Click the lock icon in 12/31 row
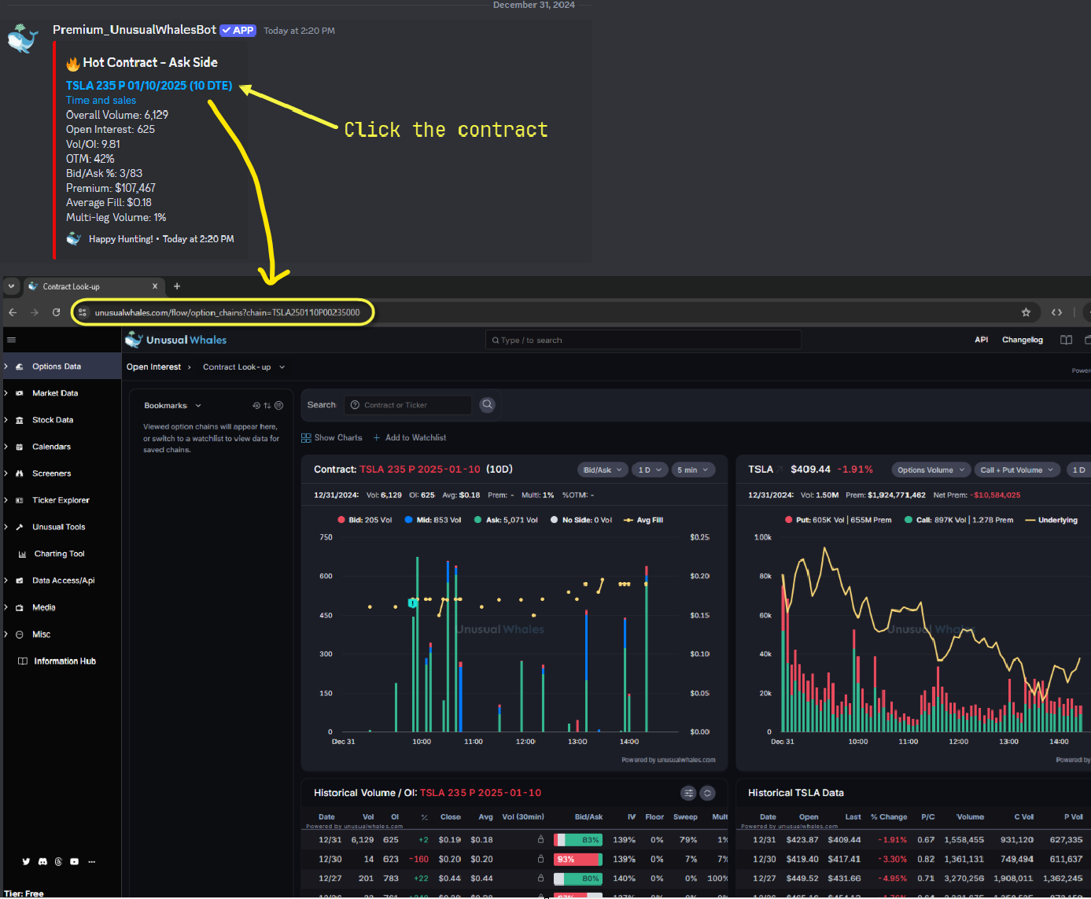Viewport: 1091px width, 899px height. tap(540, 839)
